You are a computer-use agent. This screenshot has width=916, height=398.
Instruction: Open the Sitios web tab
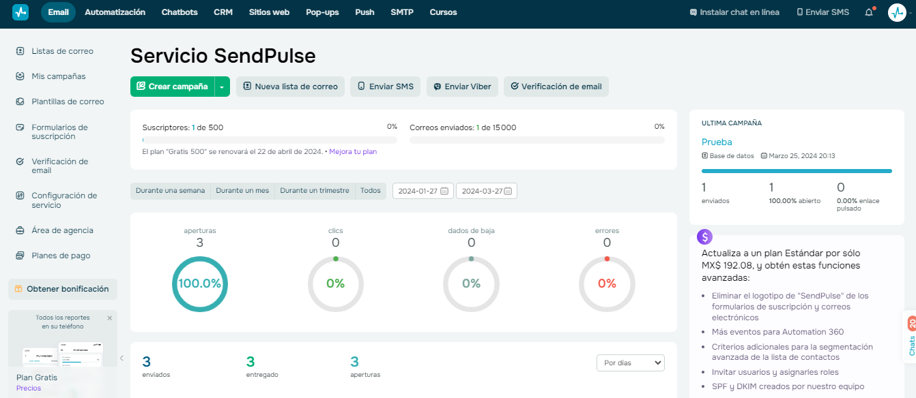[269, 12]
